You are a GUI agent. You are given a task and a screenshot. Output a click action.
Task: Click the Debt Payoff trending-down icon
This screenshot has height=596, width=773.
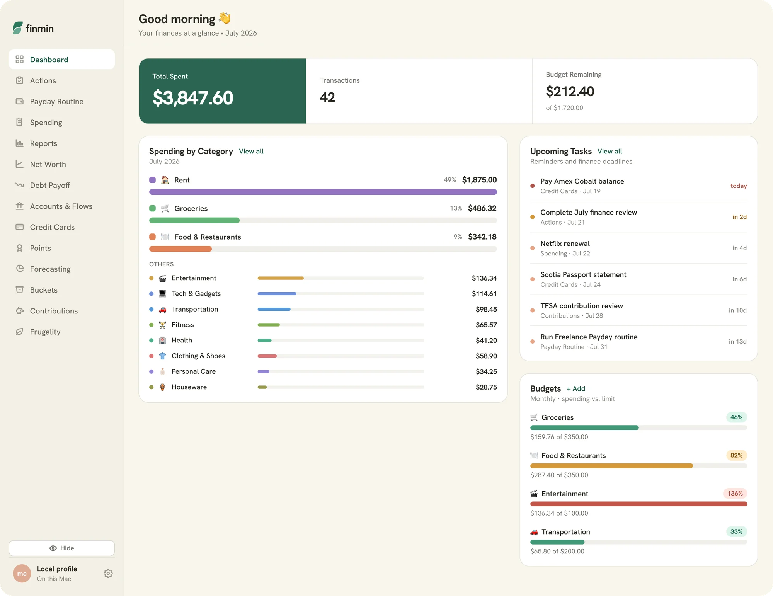20,185
